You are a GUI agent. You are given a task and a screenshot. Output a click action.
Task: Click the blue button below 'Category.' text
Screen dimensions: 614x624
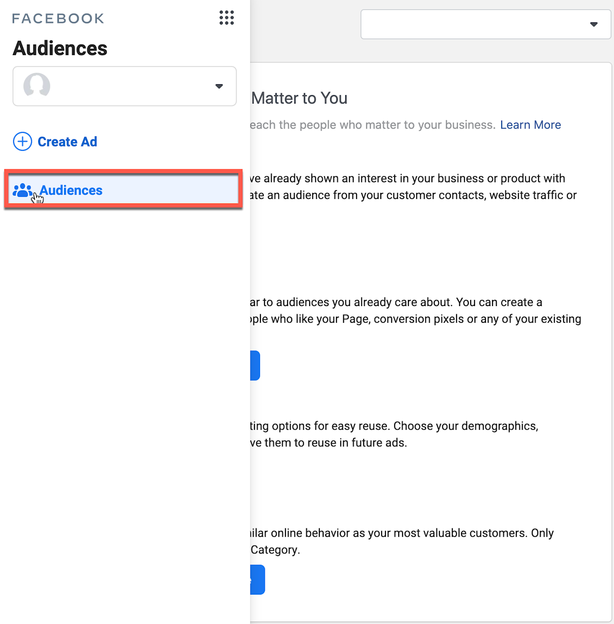pyautogui.click(x=257, y=580)
